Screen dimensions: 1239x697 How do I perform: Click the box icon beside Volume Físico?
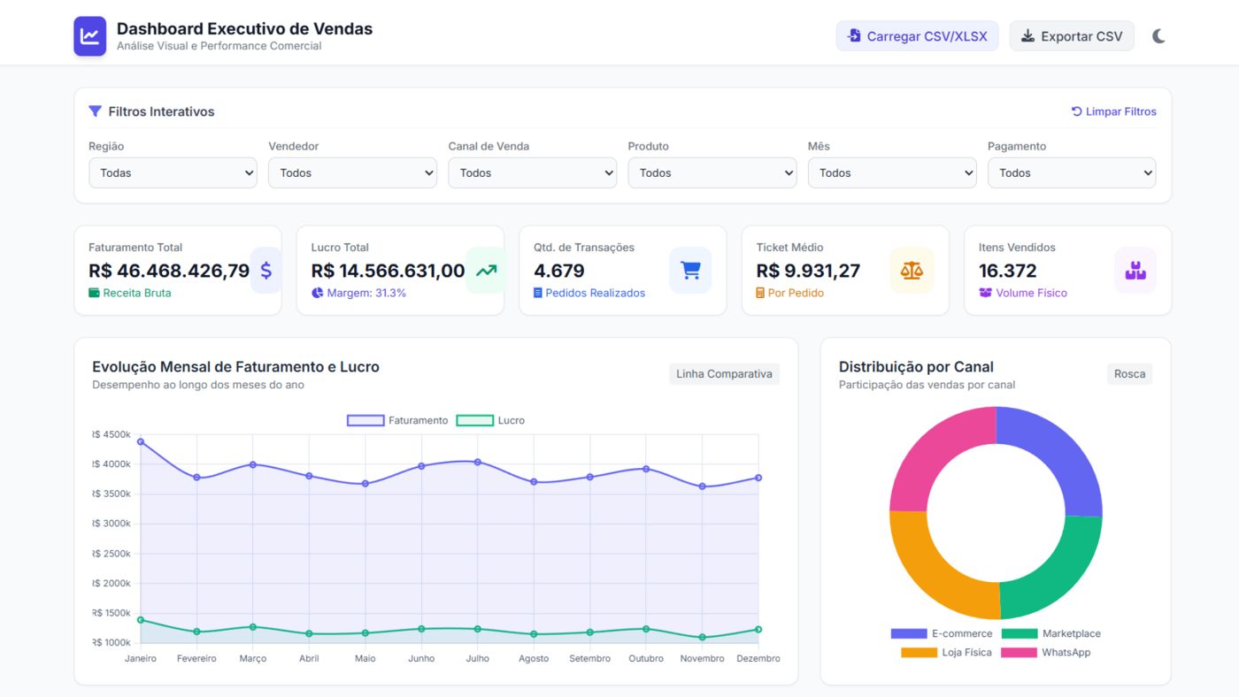(x=985, y=293)
